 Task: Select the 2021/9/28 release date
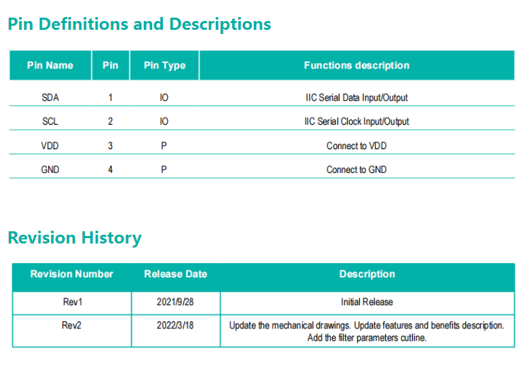[x=175, y=302]
